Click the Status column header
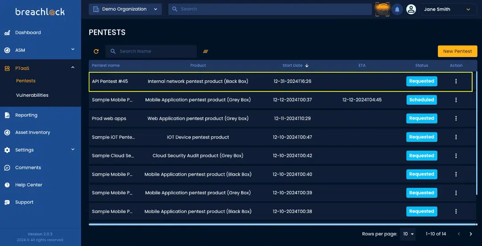 (421, 66)
